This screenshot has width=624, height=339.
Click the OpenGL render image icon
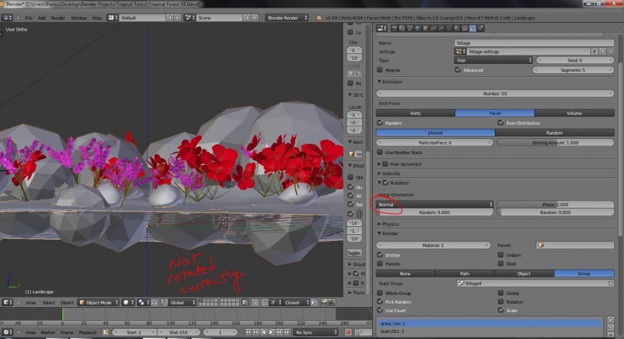tap(324, 303)
